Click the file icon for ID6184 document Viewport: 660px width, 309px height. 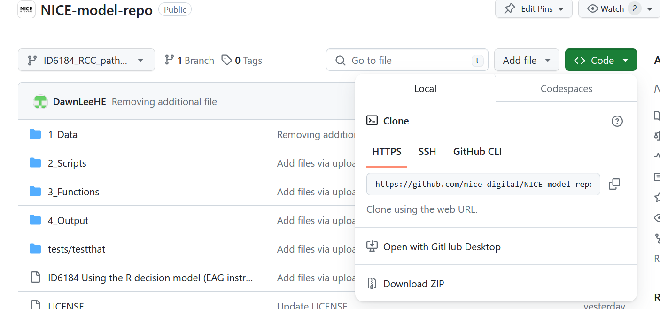pyautogui.click(x=35, y=278)
